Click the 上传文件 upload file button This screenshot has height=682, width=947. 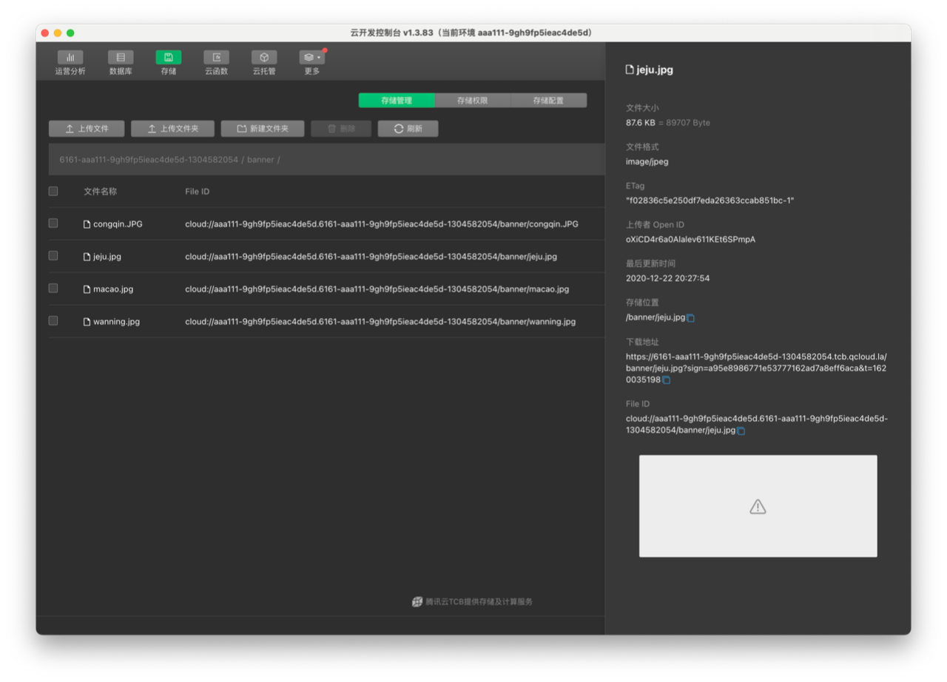[87, 129]
